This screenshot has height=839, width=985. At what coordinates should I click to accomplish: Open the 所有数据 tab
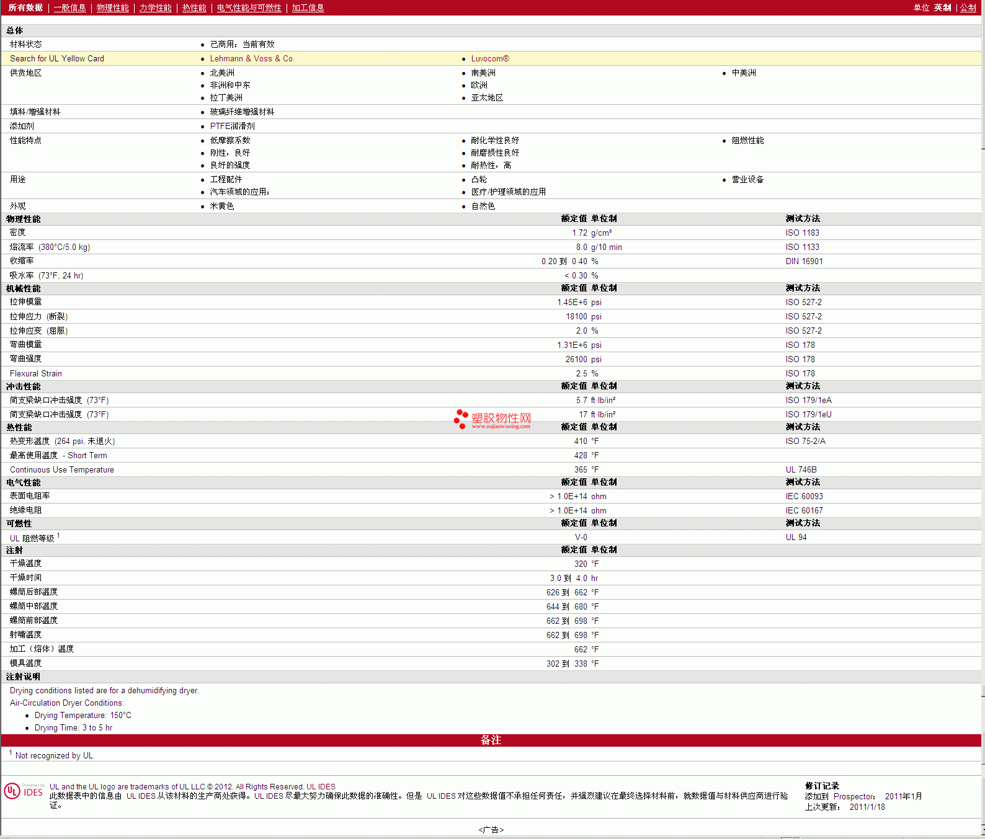click(x=25, y=7)
